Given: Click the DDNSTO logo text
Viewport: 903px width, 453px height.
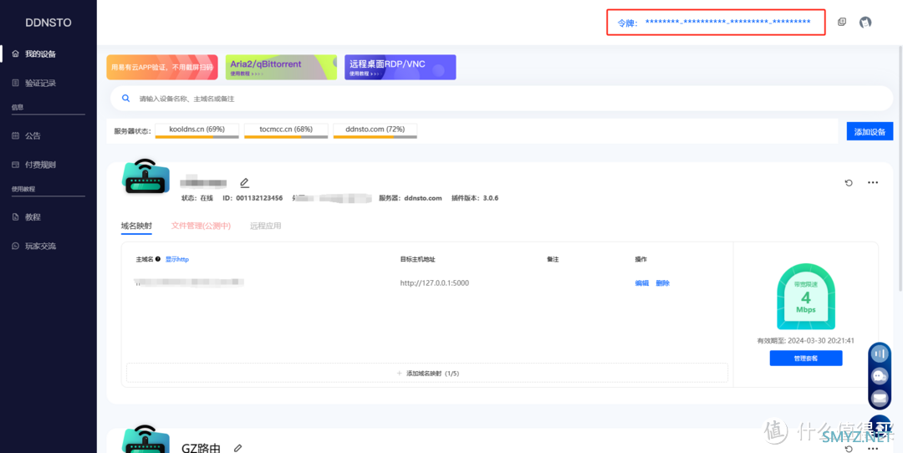Looking at the screenshot, I should (48, 23).
